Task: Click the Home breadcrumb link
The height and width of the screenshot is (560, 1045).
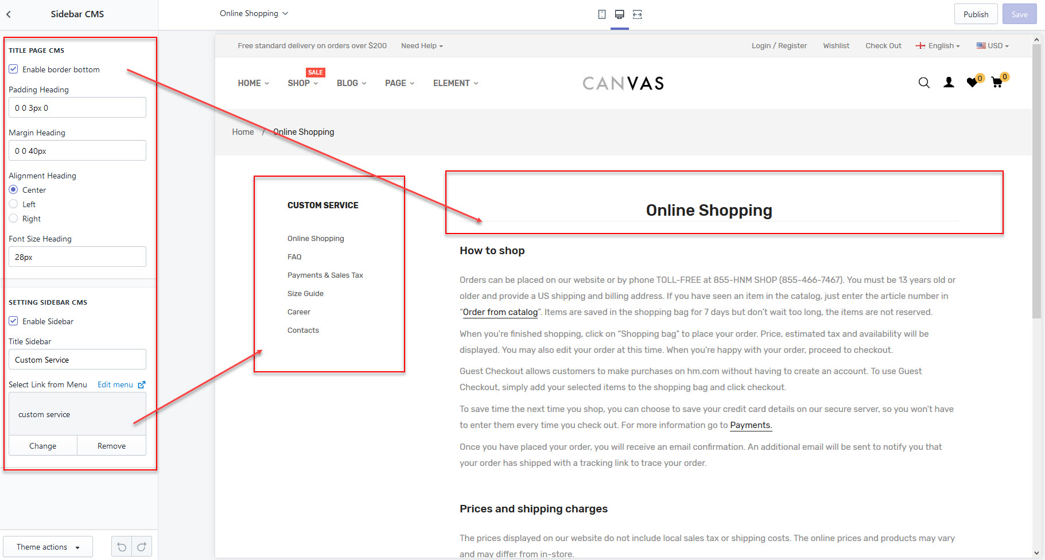Action: (x=243, y=132)
